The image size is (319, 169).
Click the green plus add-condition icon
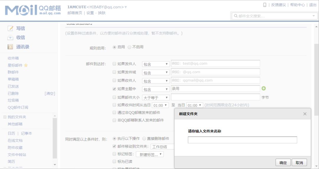[264, 88]
